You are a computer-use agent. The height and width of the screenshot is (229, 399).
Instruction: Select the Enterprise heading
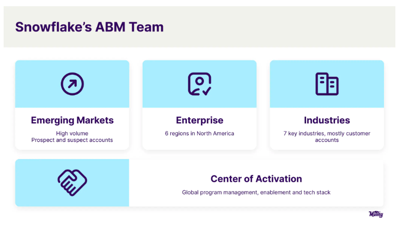click(199, 120)
